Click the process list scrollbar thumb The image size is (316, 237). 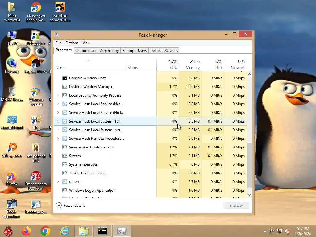(x=249, y=165)
